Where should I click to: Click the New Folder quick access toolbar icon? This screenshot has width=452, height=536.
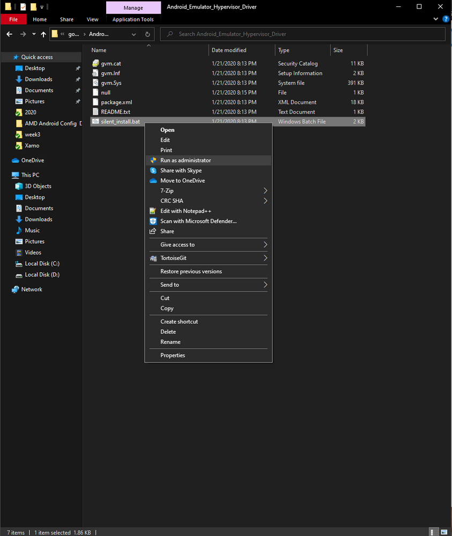33,6
